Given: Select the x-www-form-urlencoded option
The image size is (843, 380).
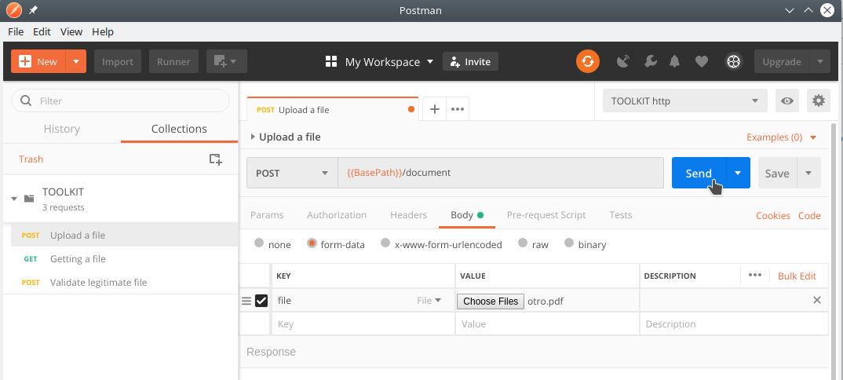Looking at the screenshot, I should pyautogui.click(x=385, y=243).
